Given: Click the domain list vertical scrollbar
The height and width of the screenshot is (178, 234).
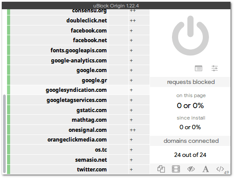Looking at the screenshot, I should [4, 134].
